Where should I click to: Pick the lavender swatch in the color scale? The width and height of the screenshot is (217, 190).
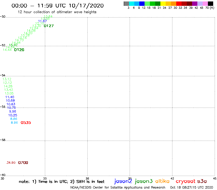point(200,4)
